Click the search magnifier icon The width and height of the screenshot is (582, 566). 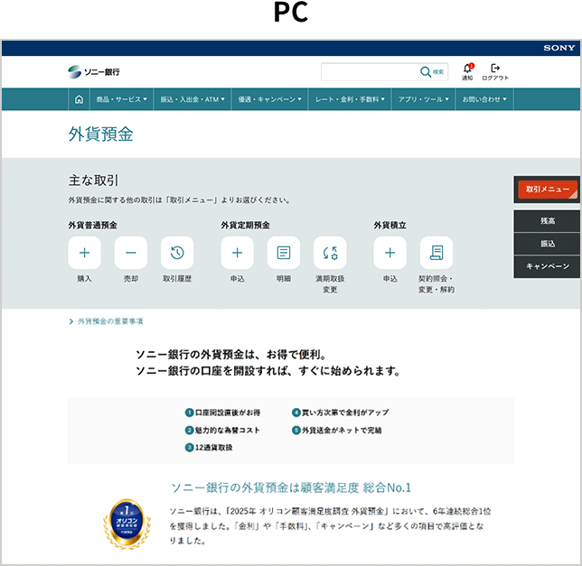click(426, 72)
